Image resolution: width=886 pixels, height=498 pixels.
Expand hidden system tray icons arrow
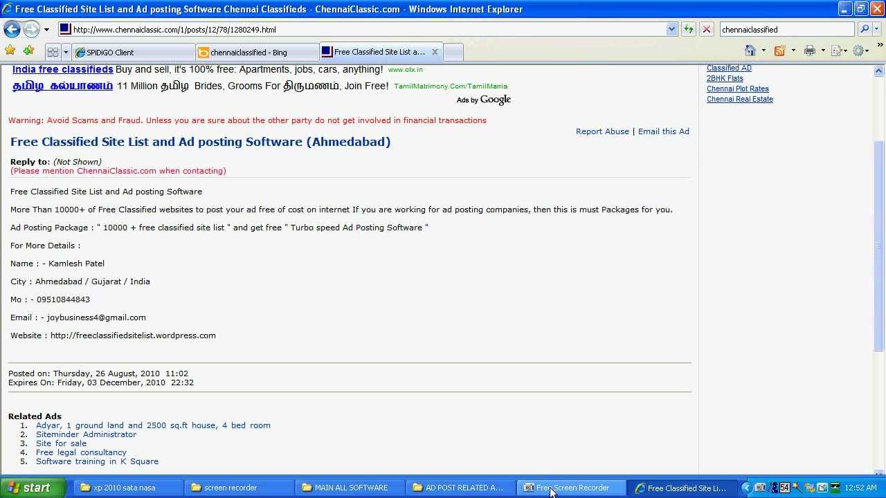[746, 488]
